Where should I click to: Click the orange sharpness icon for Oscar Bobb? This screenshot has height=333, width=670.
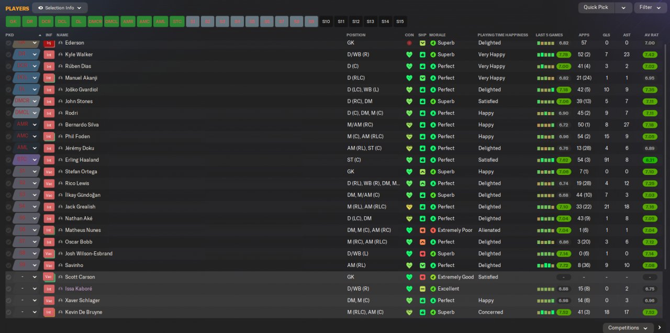[422, 242]
